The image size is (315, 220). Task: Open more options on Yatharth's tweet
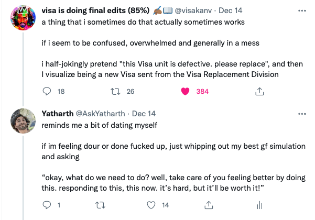[301, 114]
